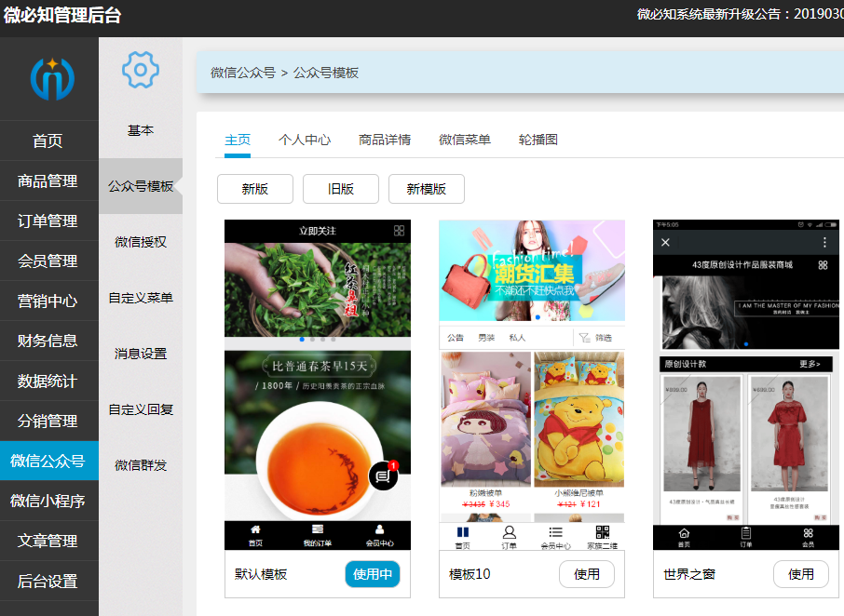This screenshot has height=616, width=844.
Task: Click the 使用中 button on 默认模板
Action: click(372, 574)
